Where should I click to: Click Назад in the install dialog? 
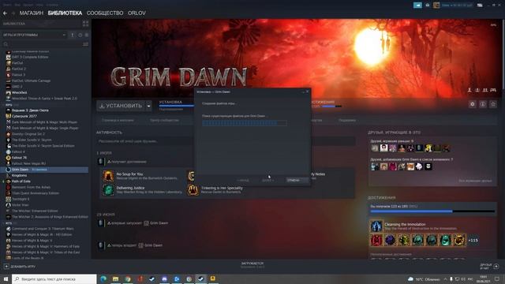pyautogui.click(x=243, y=180)
